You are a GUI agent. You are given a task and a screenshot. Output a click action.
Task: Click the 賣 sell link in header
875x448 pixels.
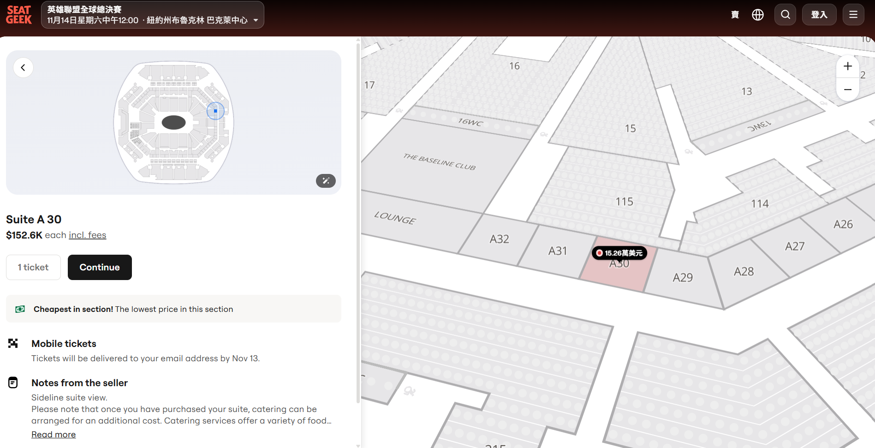click(x=735, y=15)
